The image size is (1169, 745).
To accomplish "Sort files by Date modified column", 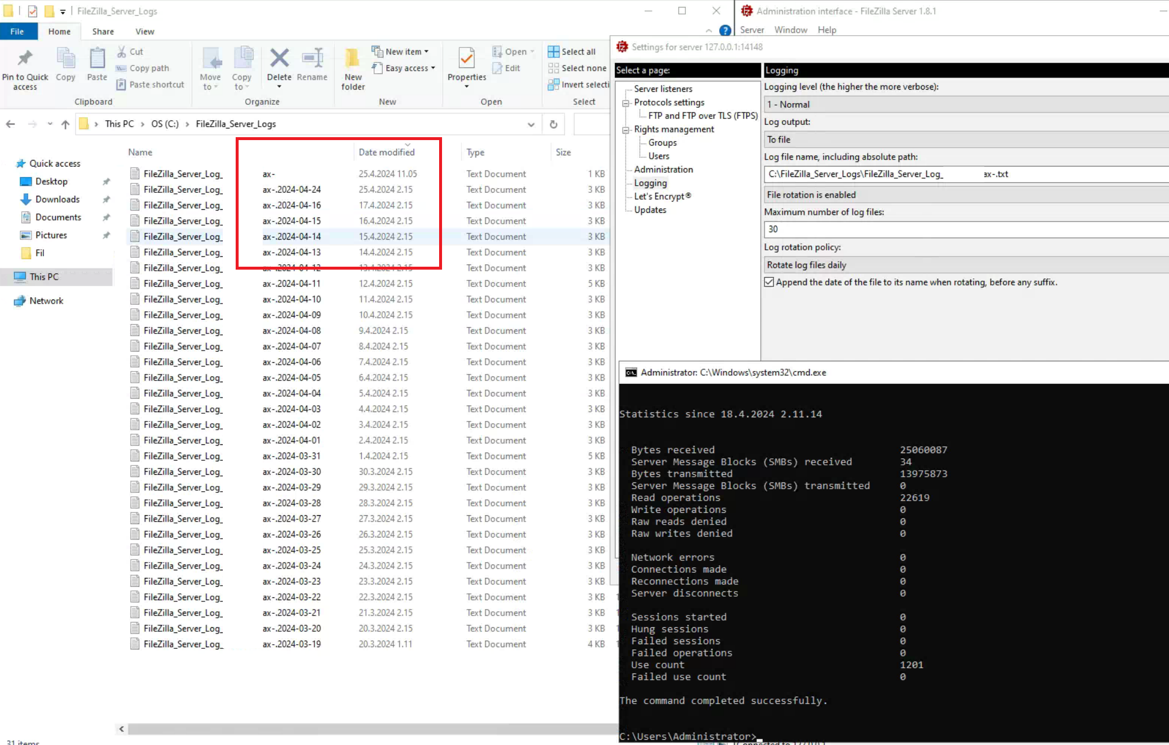I will pos(386,152).
